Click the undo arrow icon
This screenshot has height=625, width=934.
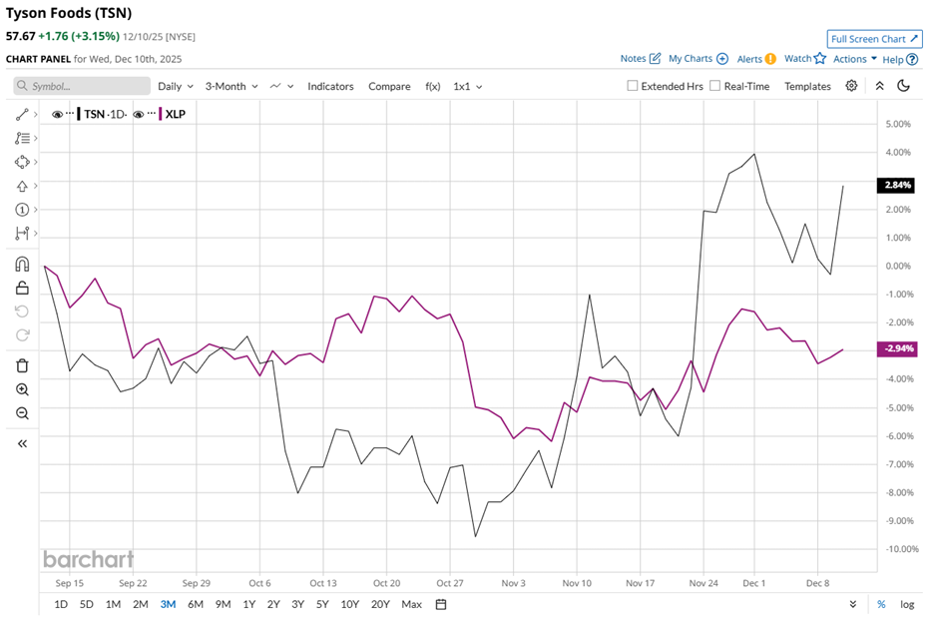[x=22, y=312]
